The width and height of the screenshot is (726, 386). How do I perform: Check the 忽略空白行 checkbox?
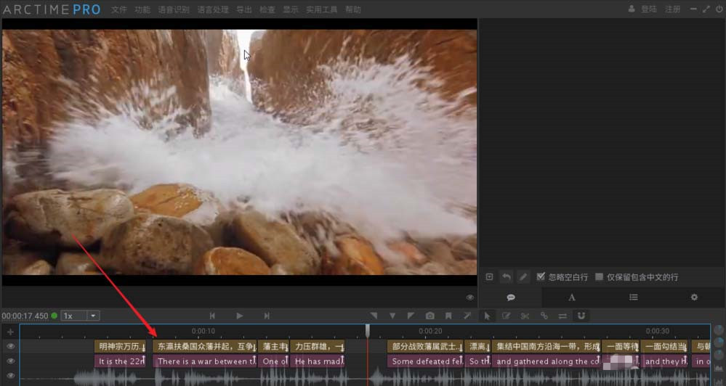541,277
